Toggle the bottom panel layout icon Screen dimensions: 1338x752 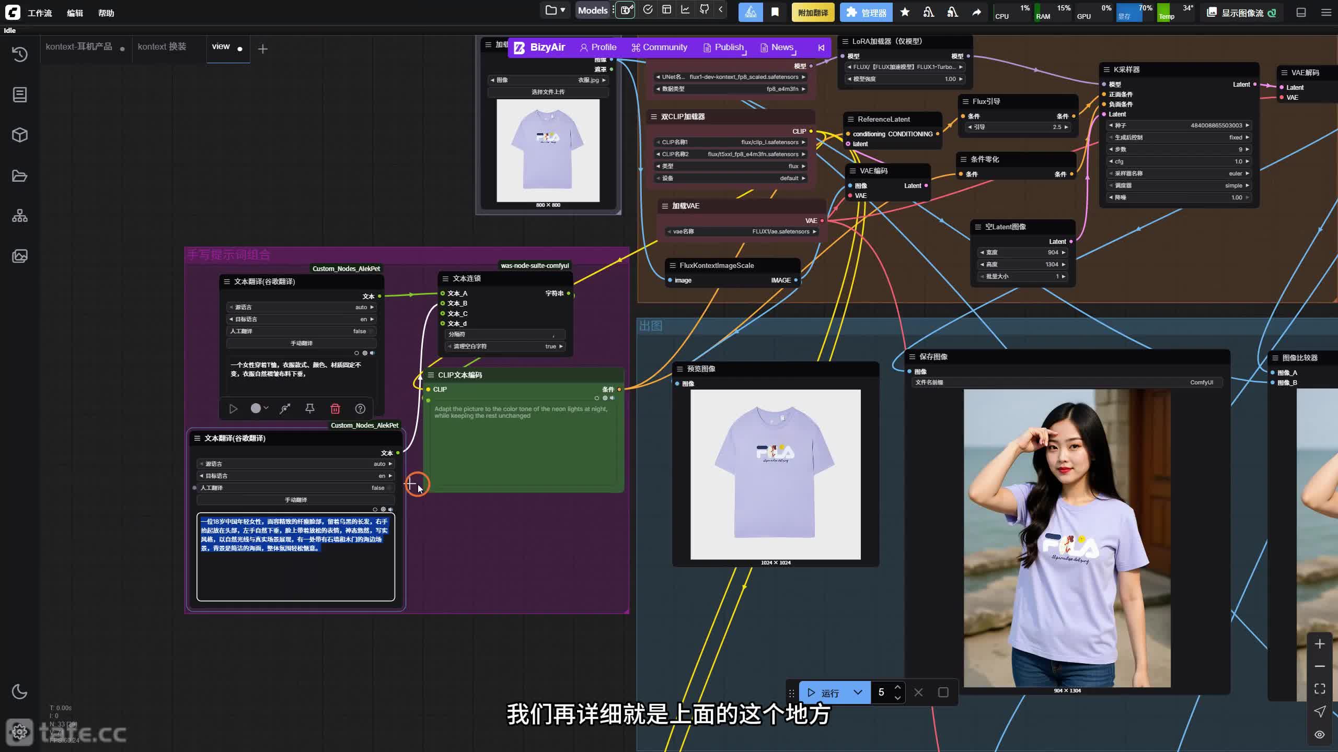pos(1301,12)
